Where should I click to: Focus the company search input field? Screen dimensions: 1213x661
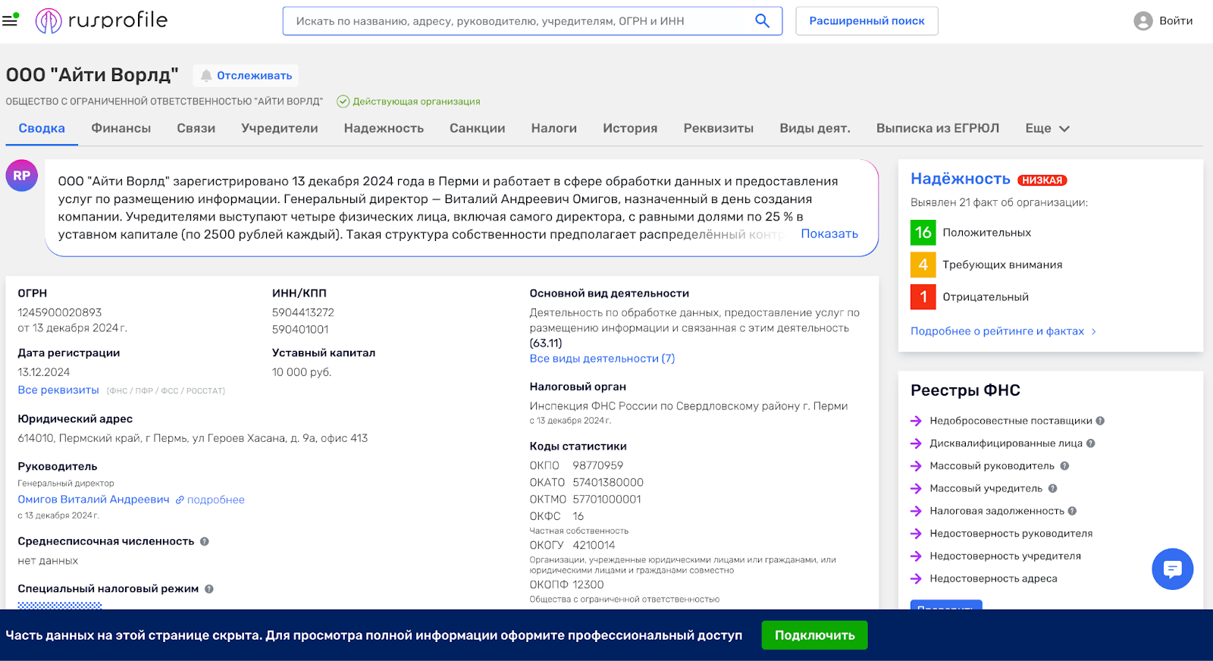point(516,21)
